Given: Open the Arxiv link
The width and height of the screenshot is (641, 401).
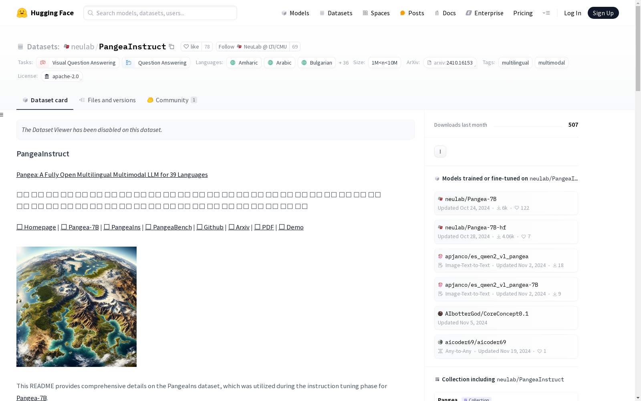Looking at the screenshot, I should coord(239,227).
